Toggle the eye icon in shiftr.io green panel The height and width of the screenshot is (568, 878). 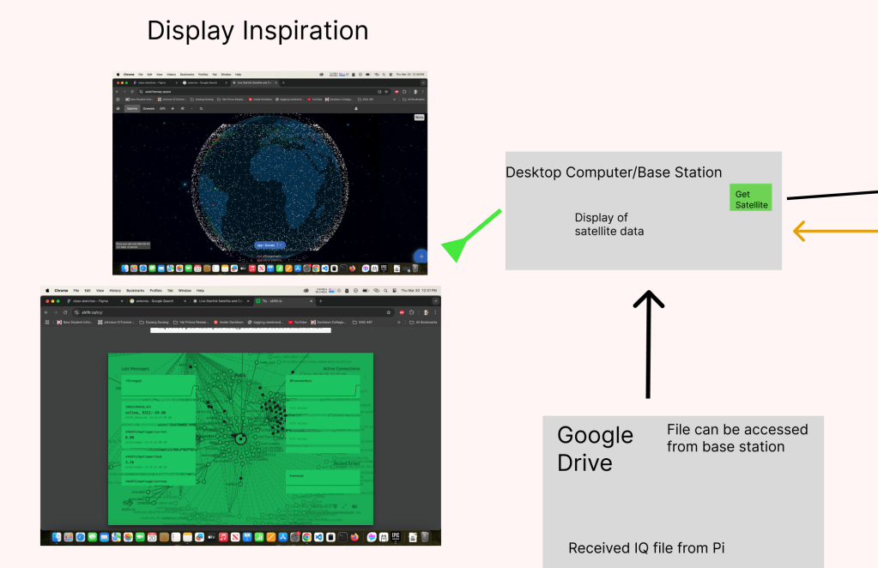point(356,507)
